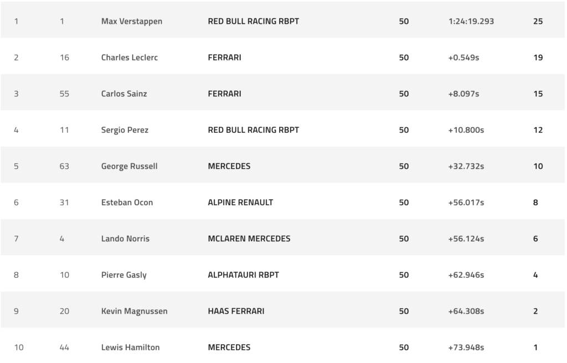Click Esteban Ocon driver name
567x363 pixels.
127,203
